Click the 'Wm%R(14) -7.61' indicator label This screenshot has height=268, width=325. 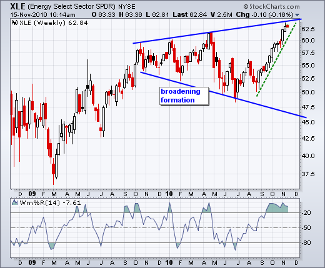[x=50, y=202]
